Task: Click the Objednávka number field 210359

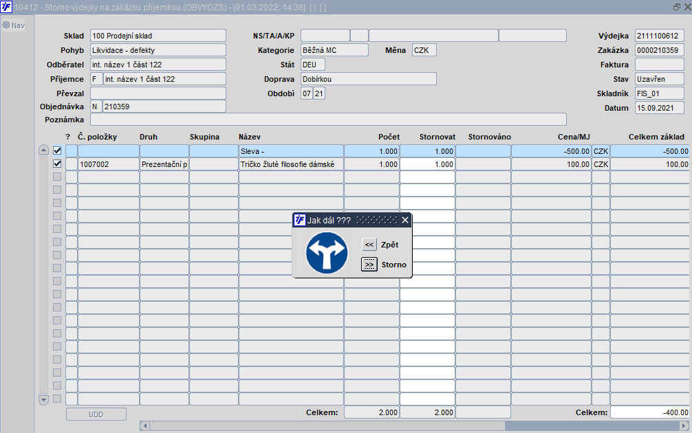Action: coord(164,107)
